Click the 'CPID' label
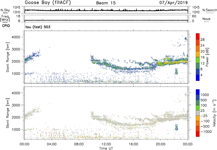Image resolution: width=217 pixels, height=150 pixels. tap(6, 26)
